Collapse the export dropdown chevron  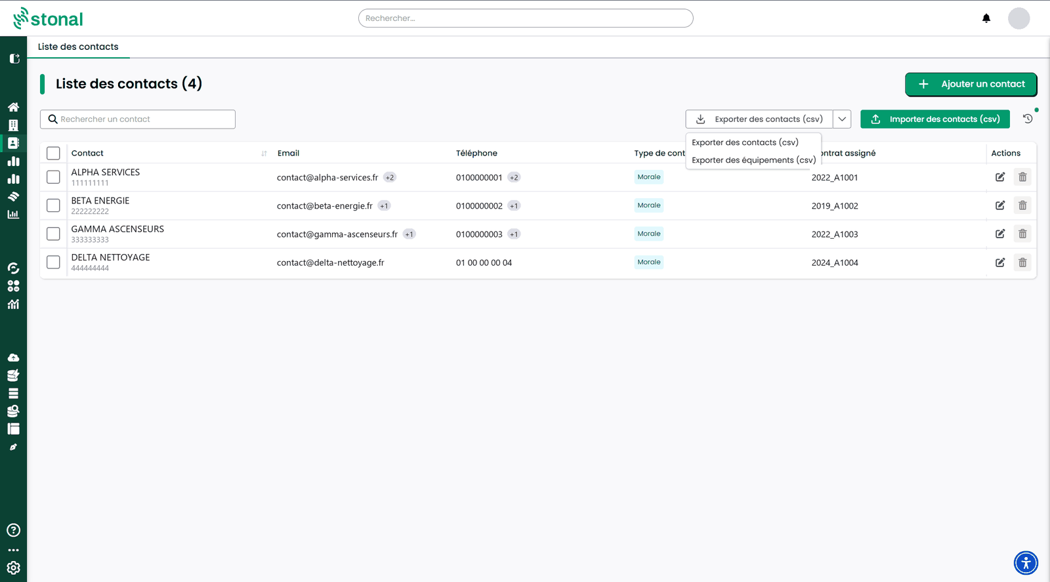point(842,119)
